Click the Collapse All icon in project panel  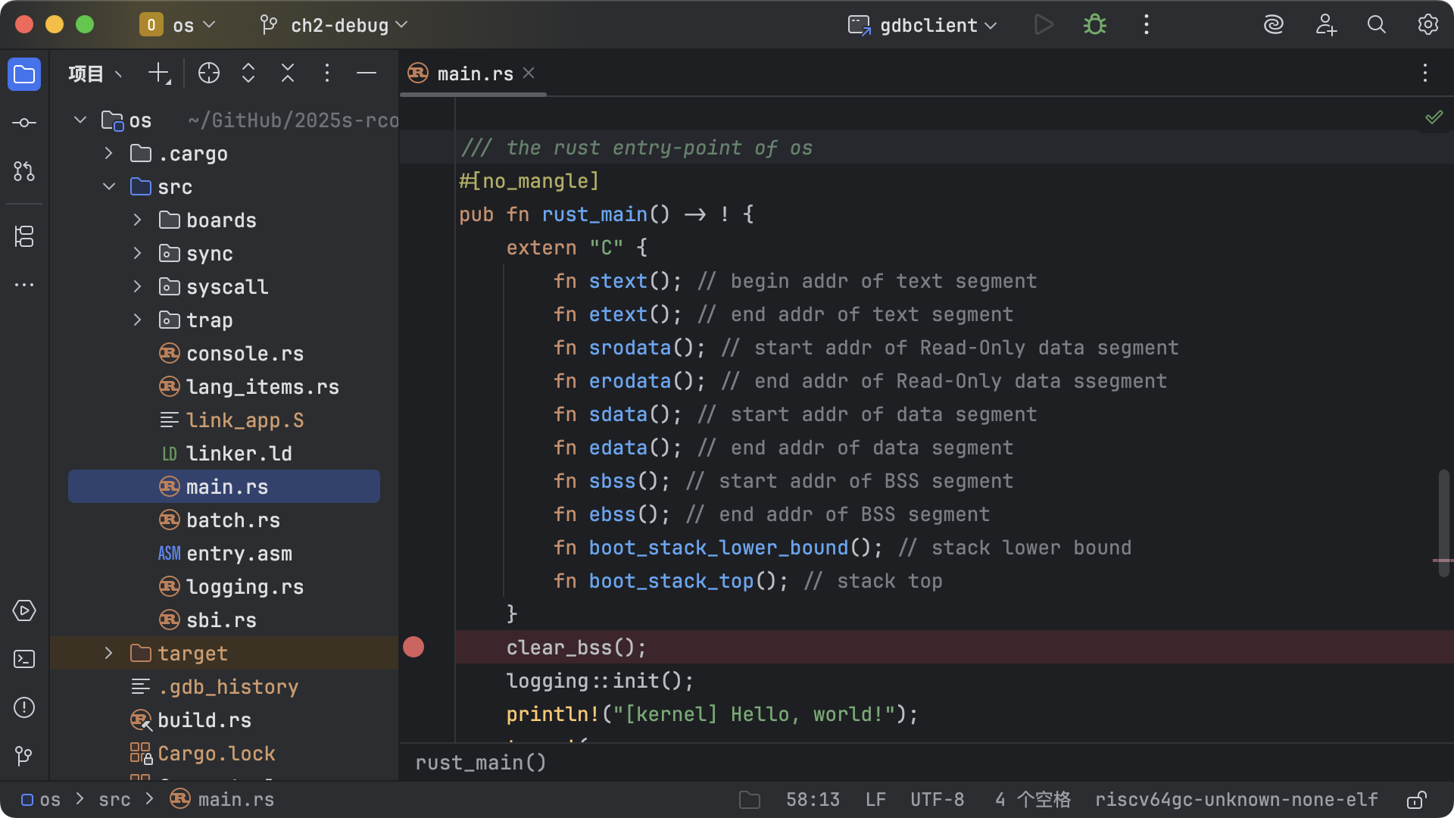(288, 73)
